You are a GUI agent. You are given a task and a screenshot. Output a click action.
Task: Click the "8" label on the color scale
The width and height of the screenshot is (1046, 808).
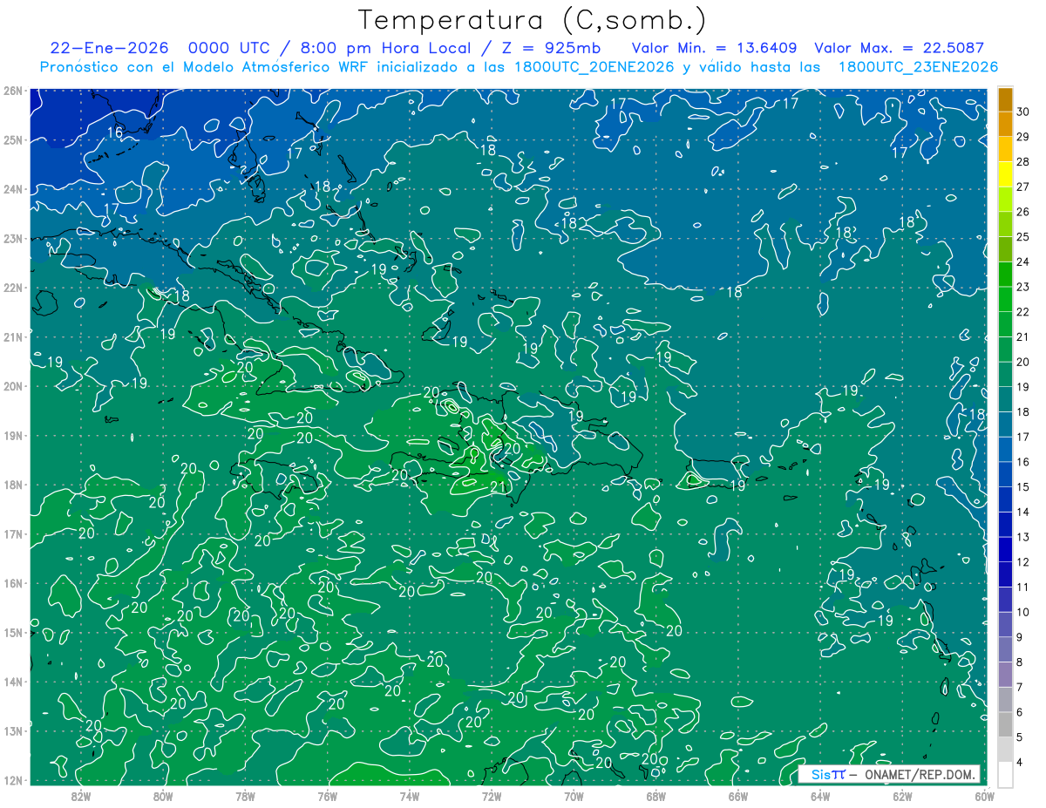click(1019, 662)
